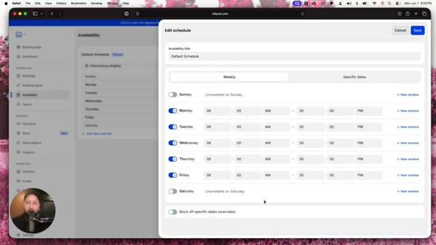
Task: Open Safari downloads icon
Action: pyautogui.click(x=399, y=14)
